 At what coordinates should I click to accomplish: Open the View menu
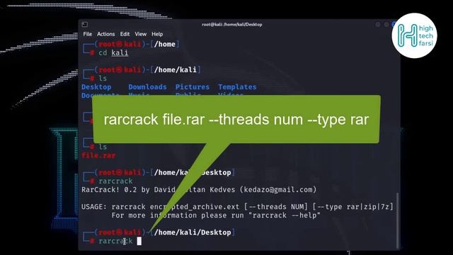[x=141, y=34]
